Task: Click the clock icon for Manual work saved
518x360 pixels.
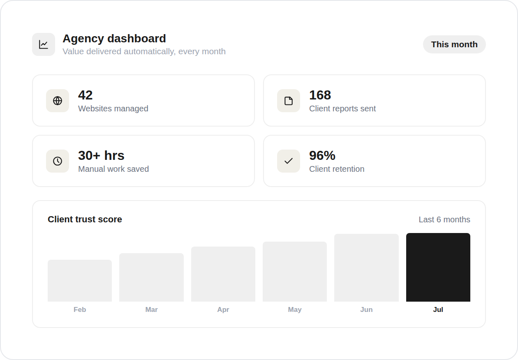Action: tap(58, 161)
